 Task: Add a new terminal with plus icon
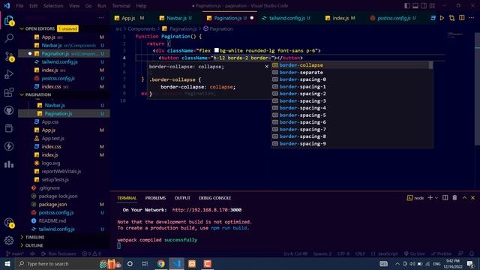point(430,198)
